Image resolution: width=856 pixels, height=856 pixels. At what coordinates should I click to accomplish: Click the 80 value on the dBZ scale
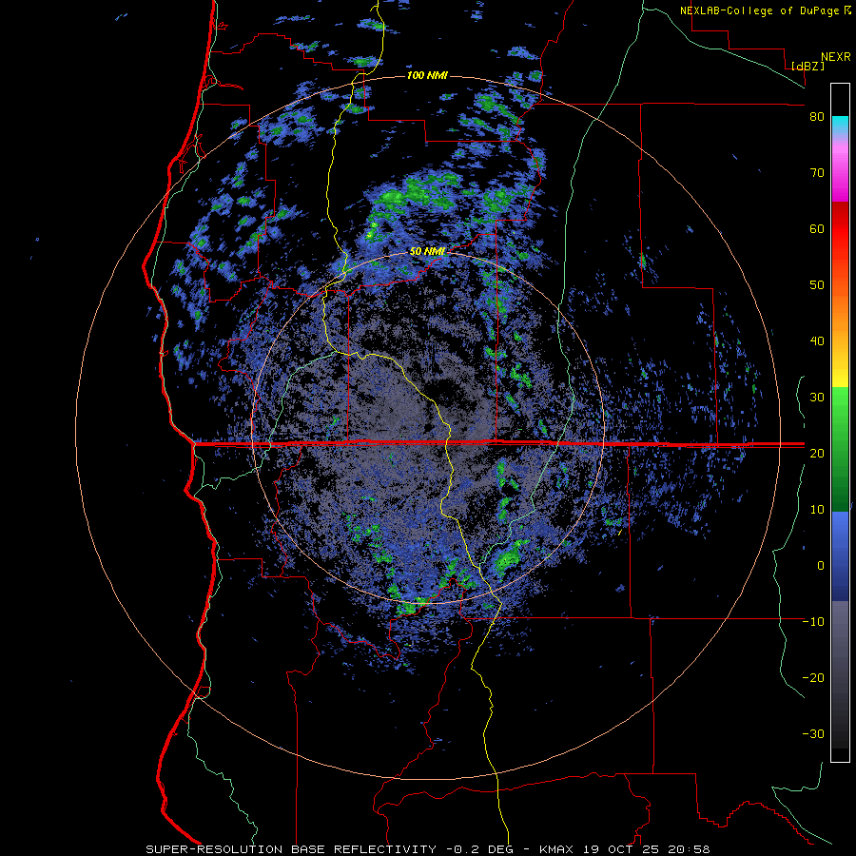(x=817, y=117)
